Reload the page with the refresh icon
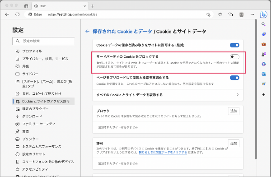The width and height of the screenshot is (271, 177). 18,14
